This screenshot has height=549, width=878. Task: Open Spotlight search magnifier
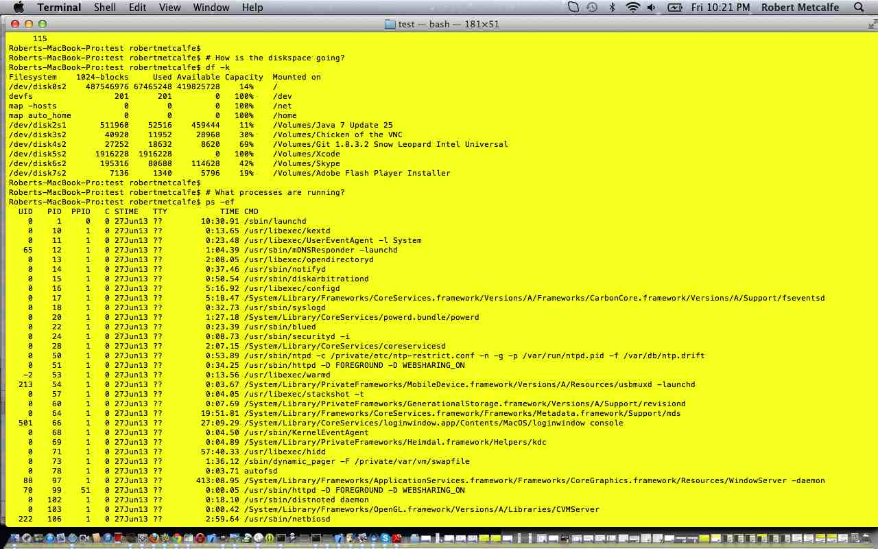pyautogui.click(x=859, y=8)
